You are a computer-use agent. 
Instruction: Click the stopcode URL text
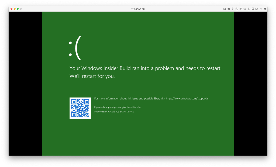point(187,99)
